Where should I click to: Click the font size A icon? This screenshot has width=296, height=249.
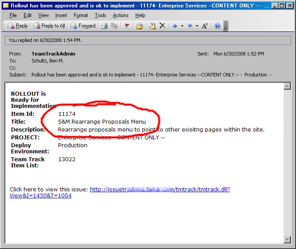(x=204, y=26)
